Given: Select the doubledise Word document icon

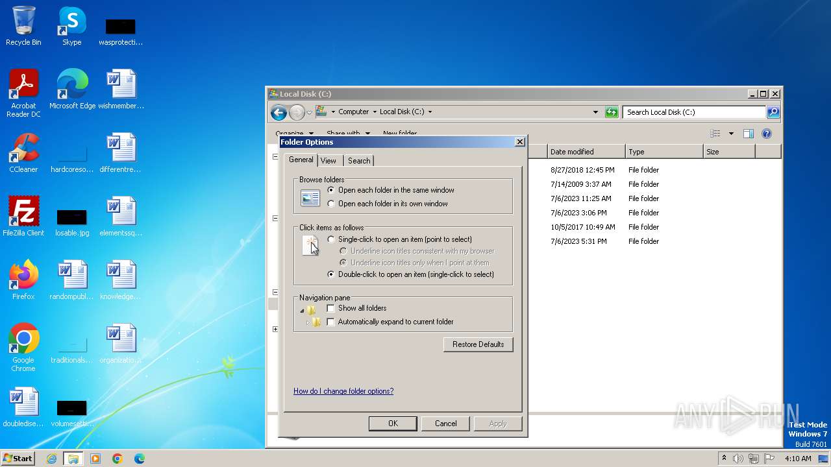Looking at the screenshot, I should [23, 407].
